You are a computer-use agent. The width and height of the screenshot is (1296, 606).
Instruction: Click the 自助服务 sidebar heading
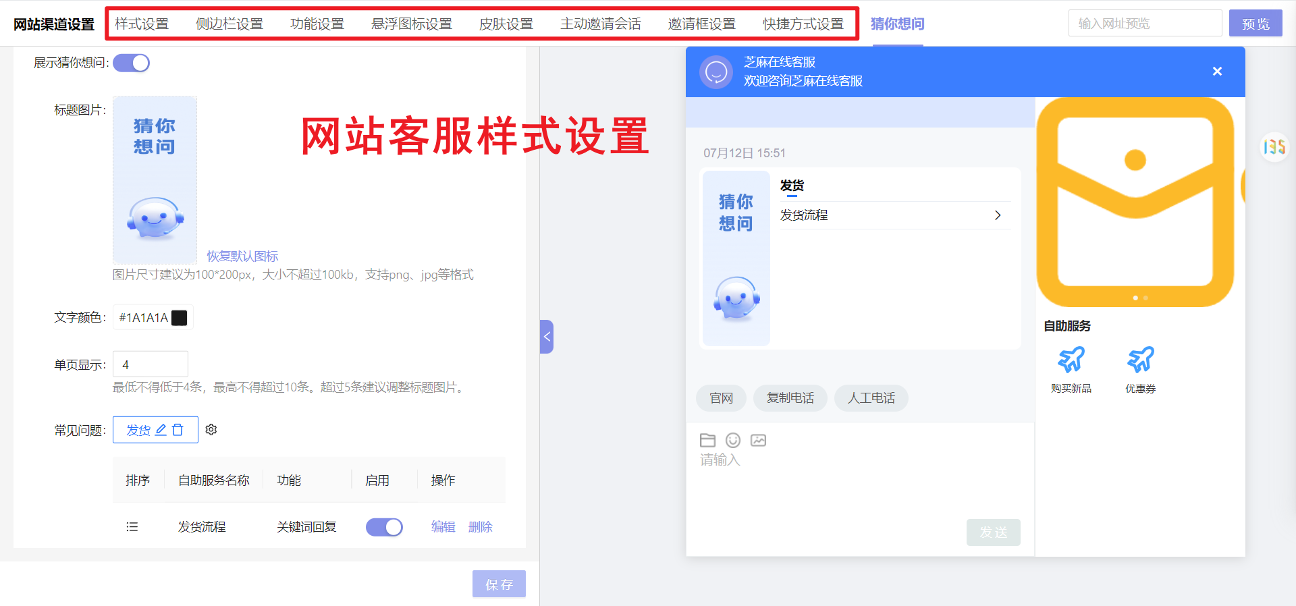pos(1066,326)
